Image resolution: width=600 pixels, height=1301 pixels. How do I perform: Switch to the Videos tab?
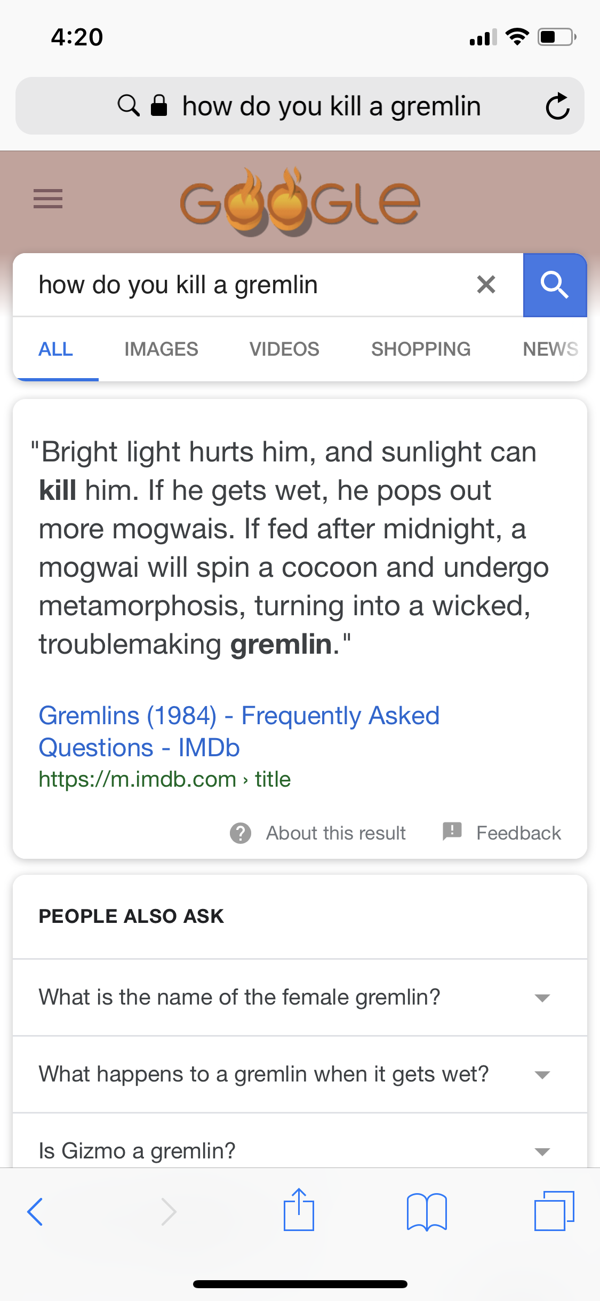tap(284, 349)
